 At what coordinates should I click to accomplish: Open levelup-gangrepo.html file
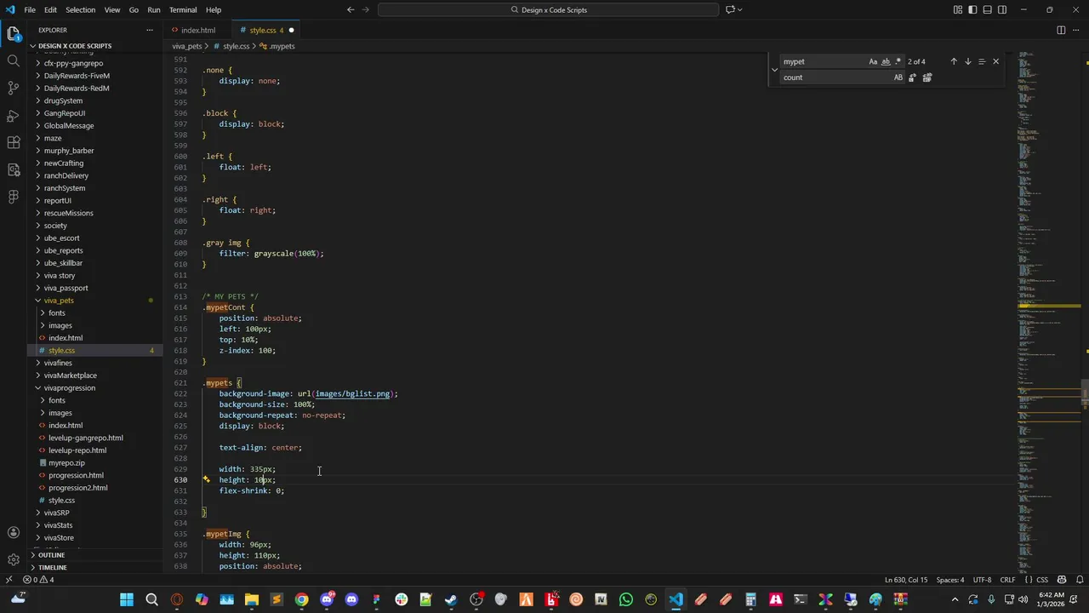85,438
